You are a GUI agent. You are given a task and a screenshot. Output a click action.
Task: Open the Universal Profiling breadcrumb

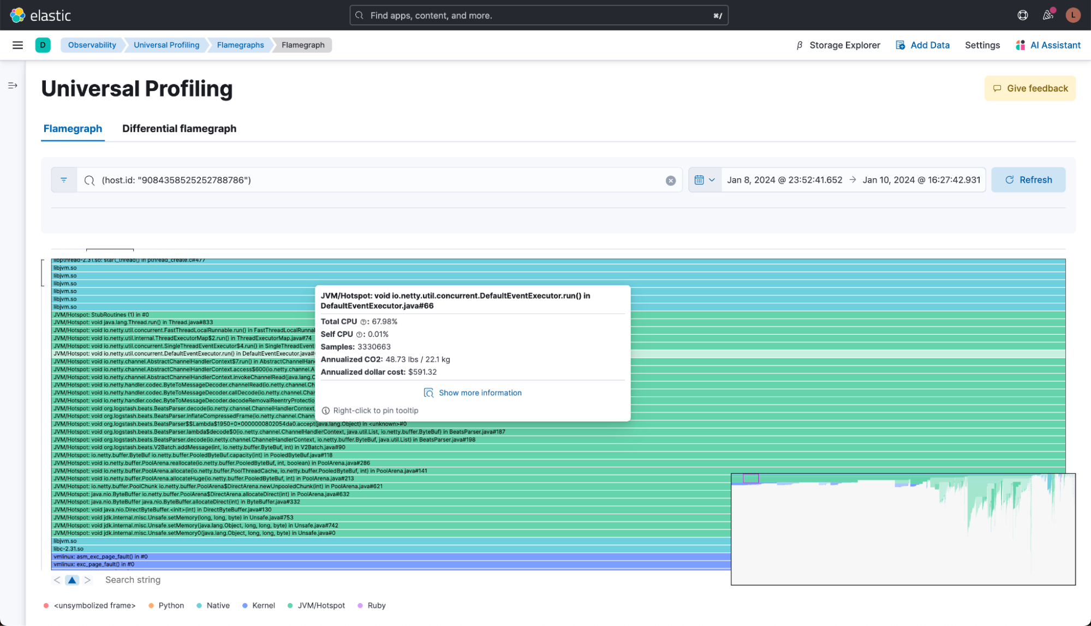[166, 45]
